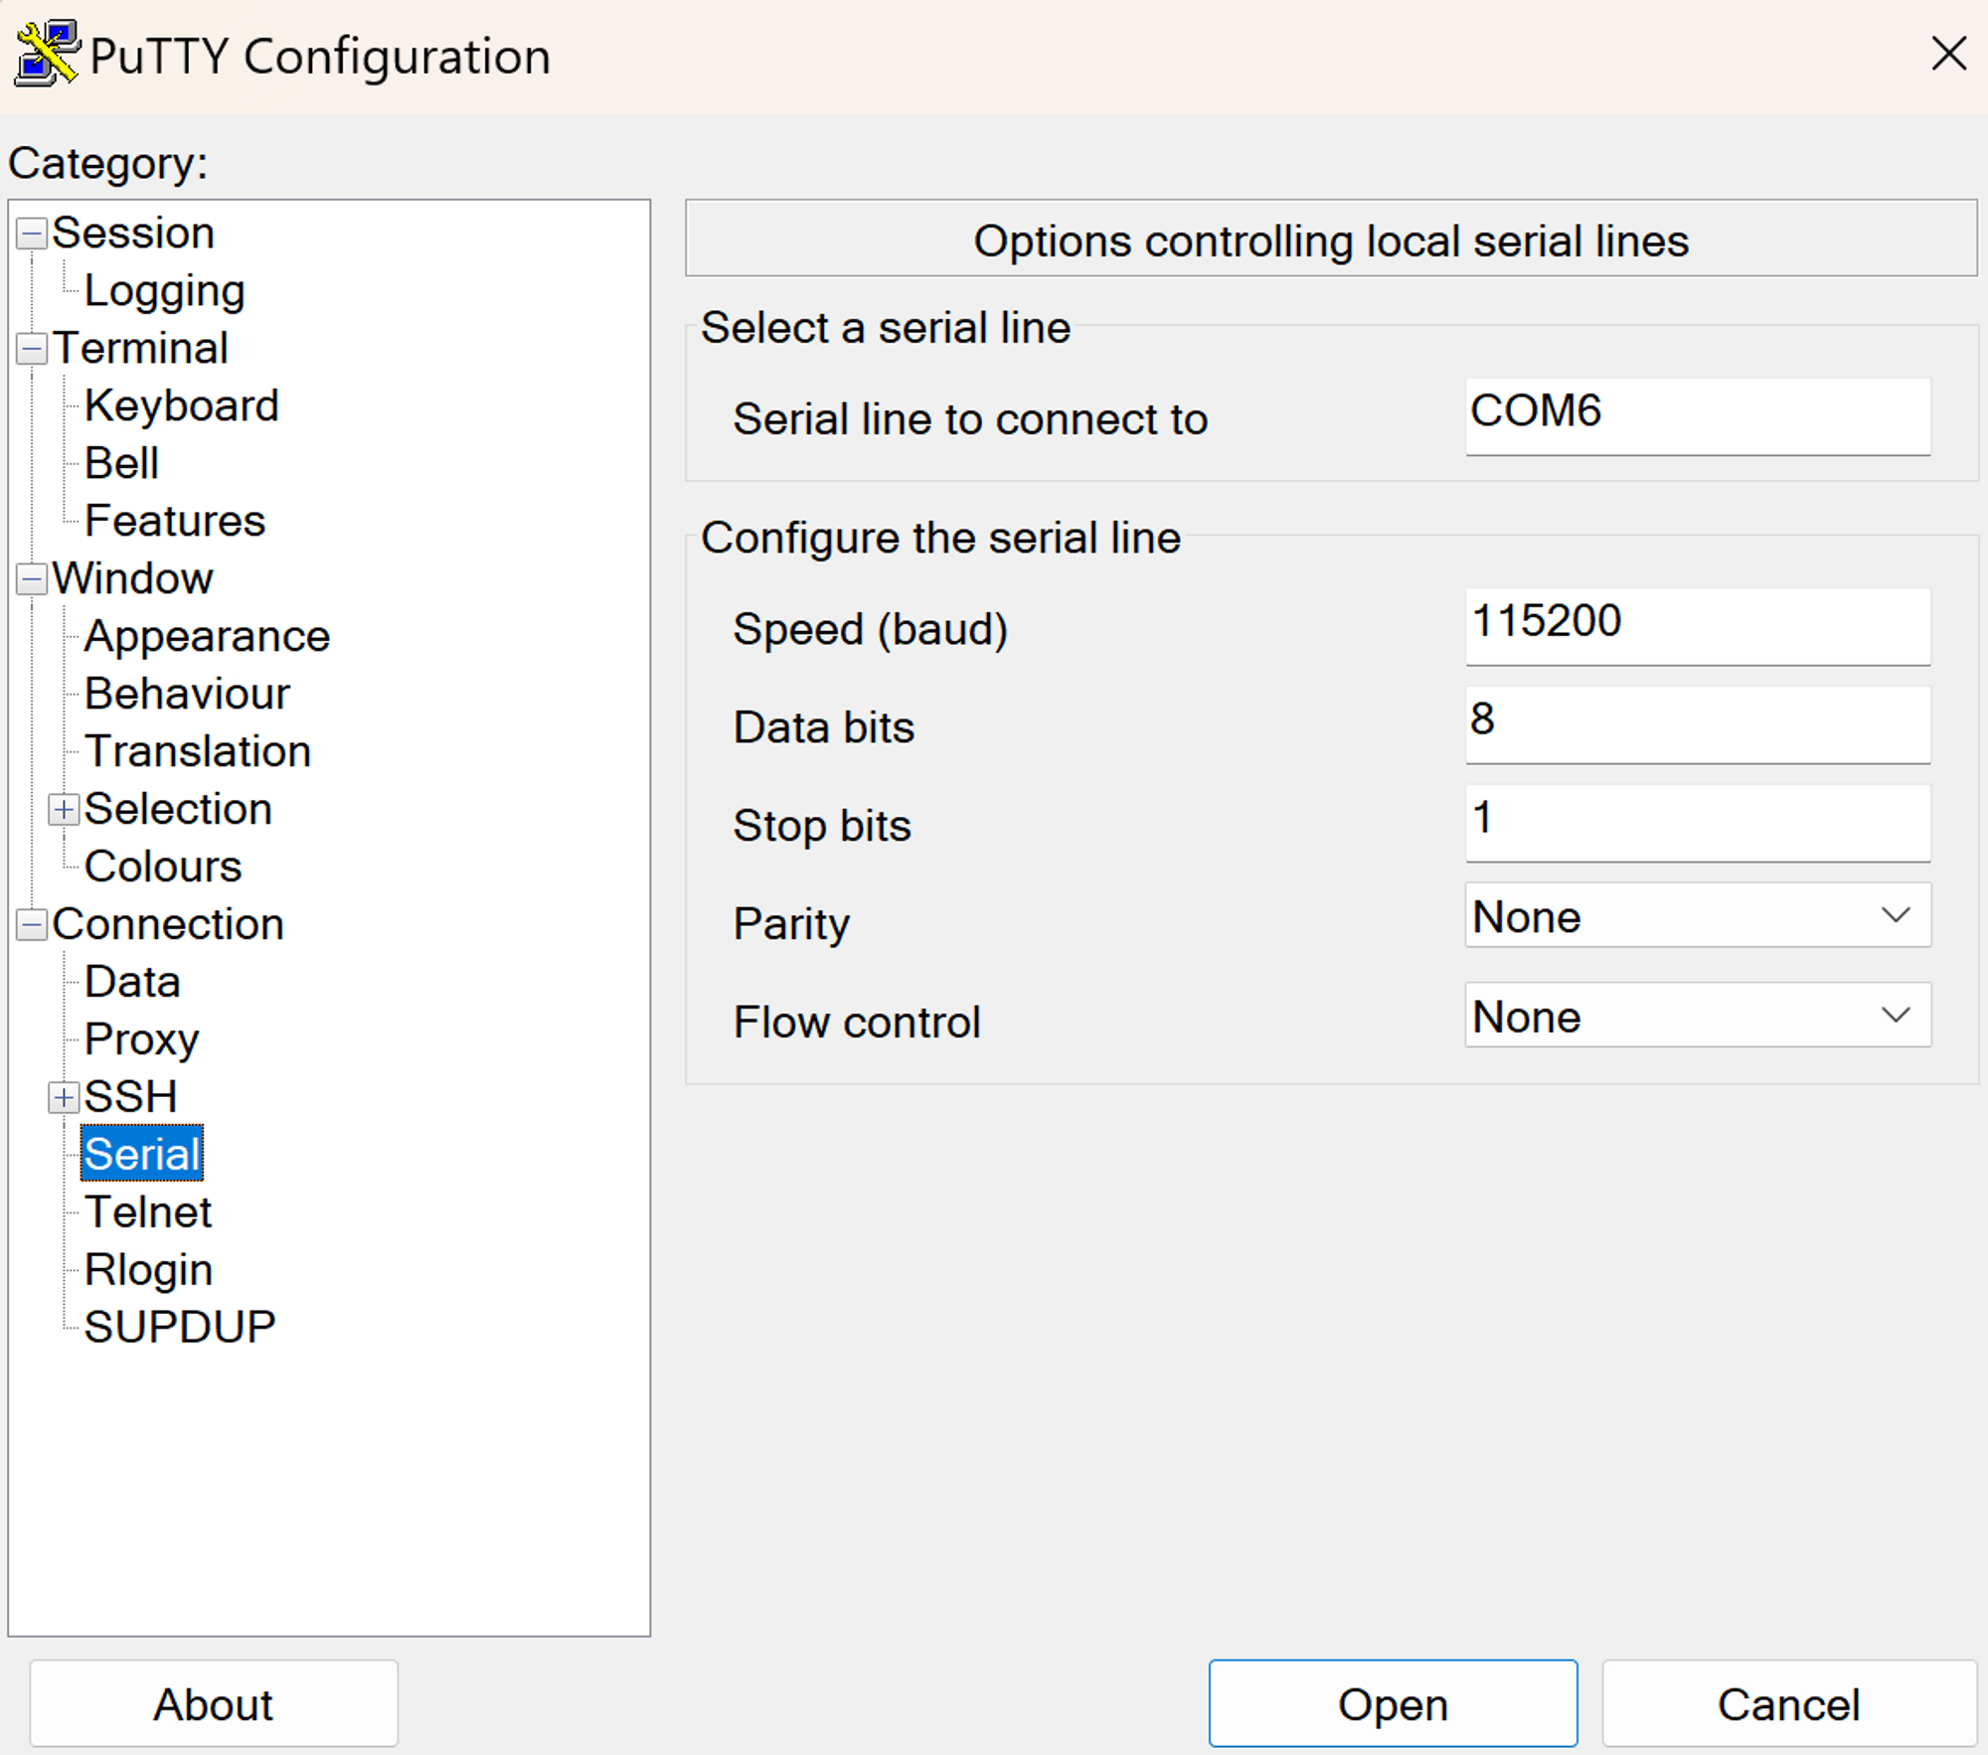Viewport: 1988px width, 1755px height.
Task: Collapse the Session tree node
Action: [32, 235]
